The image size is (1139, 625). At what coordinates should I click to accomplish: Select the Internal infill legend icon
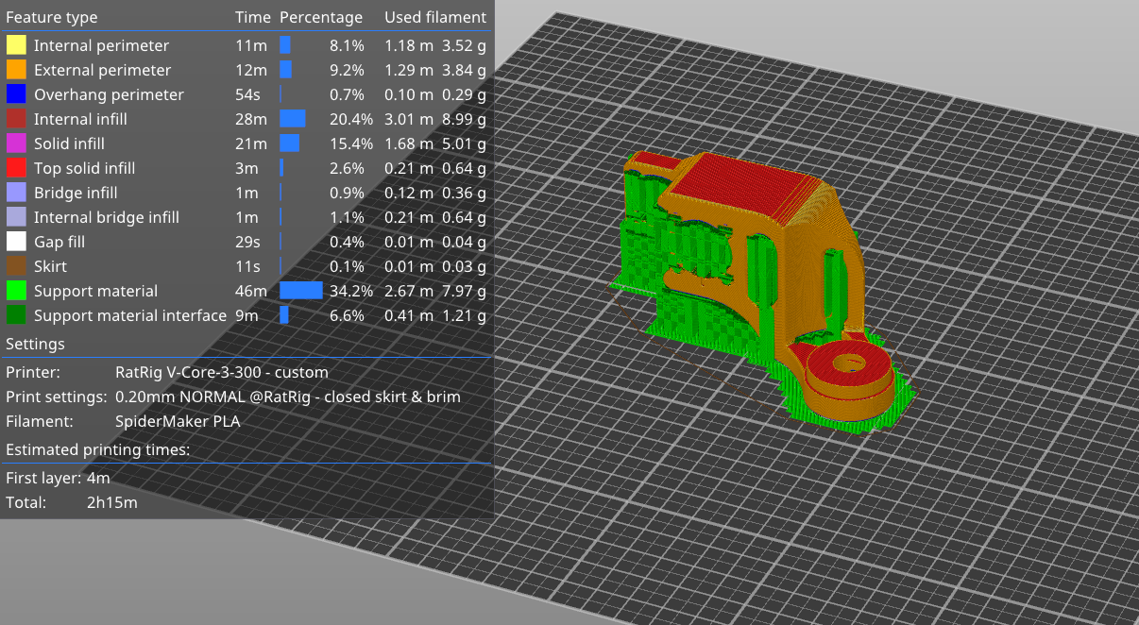[x=20, y=119]
